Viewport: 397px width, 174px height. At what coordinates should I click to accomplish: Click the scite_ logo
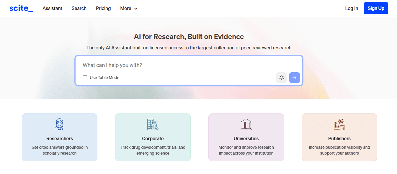(21, 8)
